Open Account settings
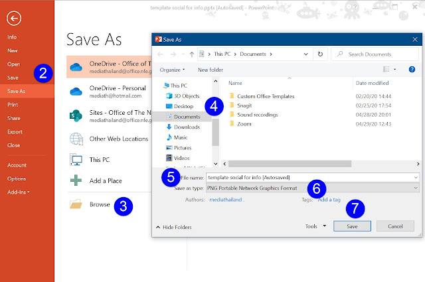Viewport: 425px width, 282px height. [x=17, y=165]
